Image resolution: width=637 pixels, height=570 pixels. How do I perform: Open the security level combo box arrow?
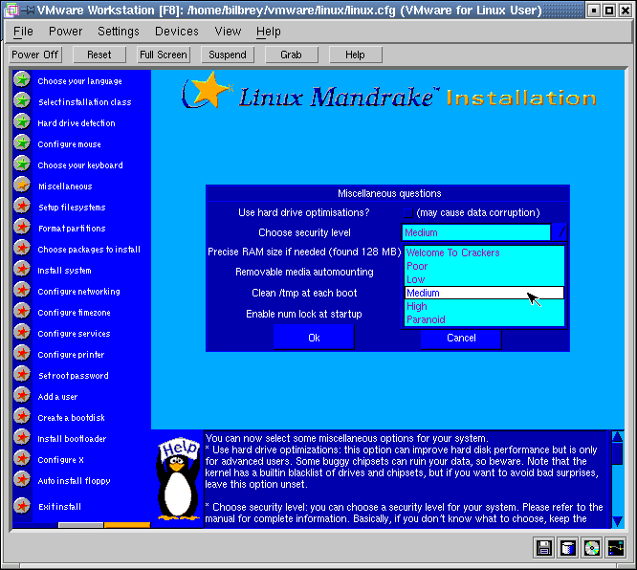tap(560, 232)
